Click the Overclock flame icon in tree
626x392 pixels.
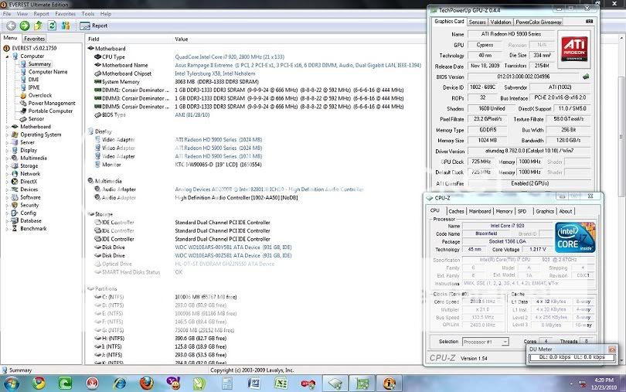[23, 96]
